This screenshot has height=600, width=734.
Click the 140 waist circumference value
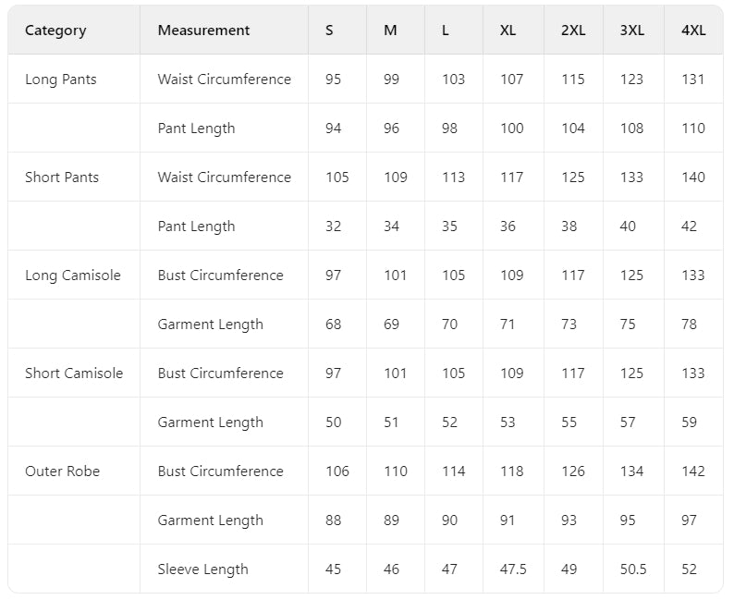(x=693, y=178)
